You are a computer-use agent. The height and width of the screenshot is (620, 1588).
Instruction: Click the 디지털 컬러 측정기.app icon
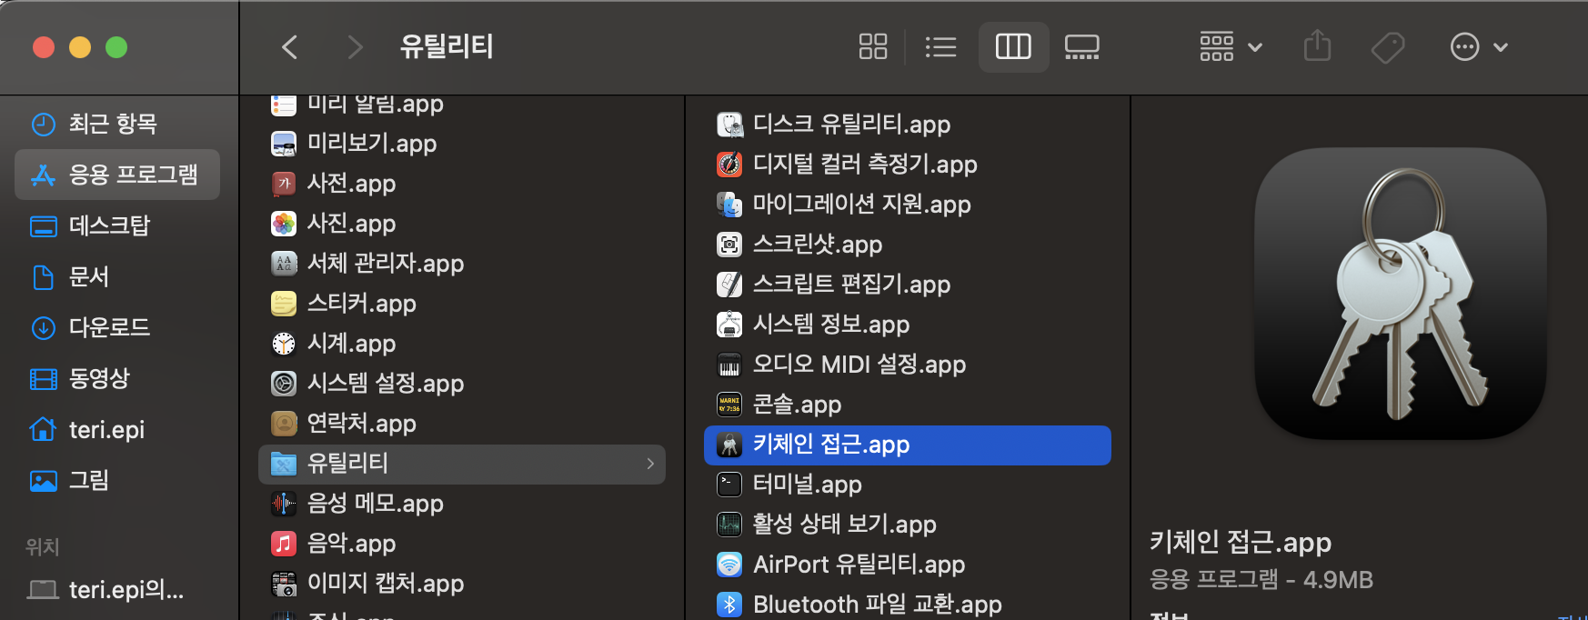click(x=729, y=165)
